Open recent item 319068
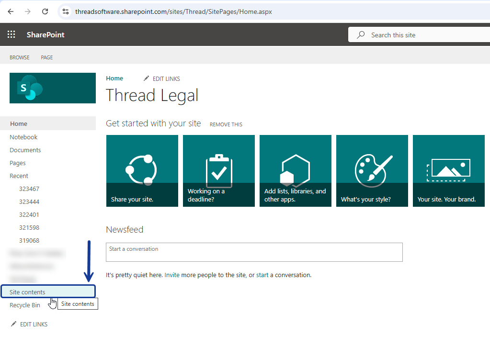This screenshot has width=490, height=347. (x=29, y=240)
